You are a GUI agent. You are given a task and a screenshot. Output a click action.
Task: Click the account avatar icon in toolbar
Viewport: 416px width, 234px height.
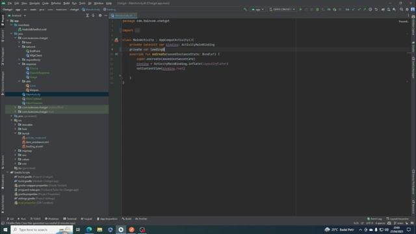coord(413,9)
